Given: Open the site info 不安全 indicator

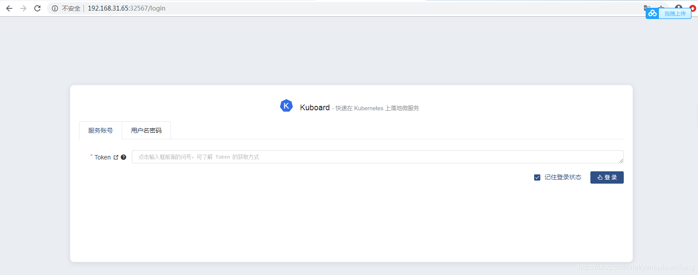Looking at the screenshot, I should (66, 8).
